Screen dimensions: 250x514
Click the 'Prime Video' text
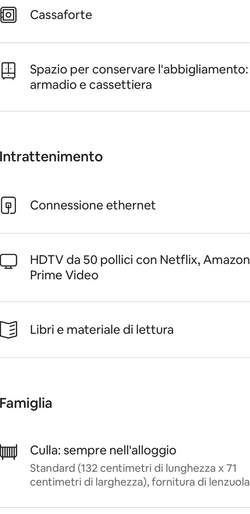pos(64,275)
